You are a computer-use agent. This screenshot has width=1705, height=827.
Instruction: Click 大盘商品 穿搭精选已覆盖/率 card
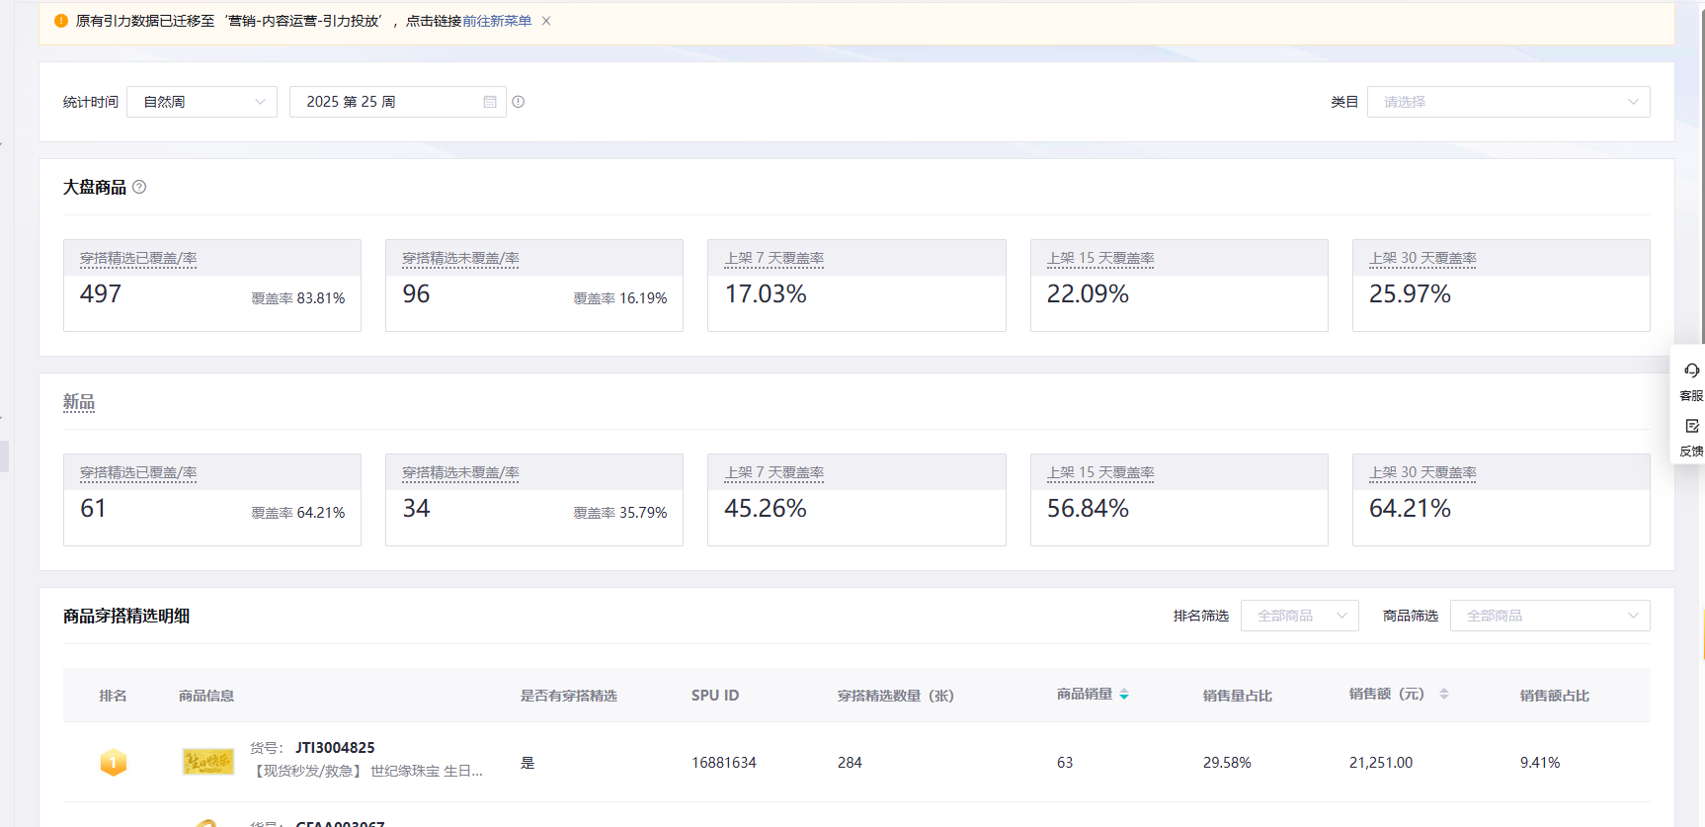[x=212, y=286]
